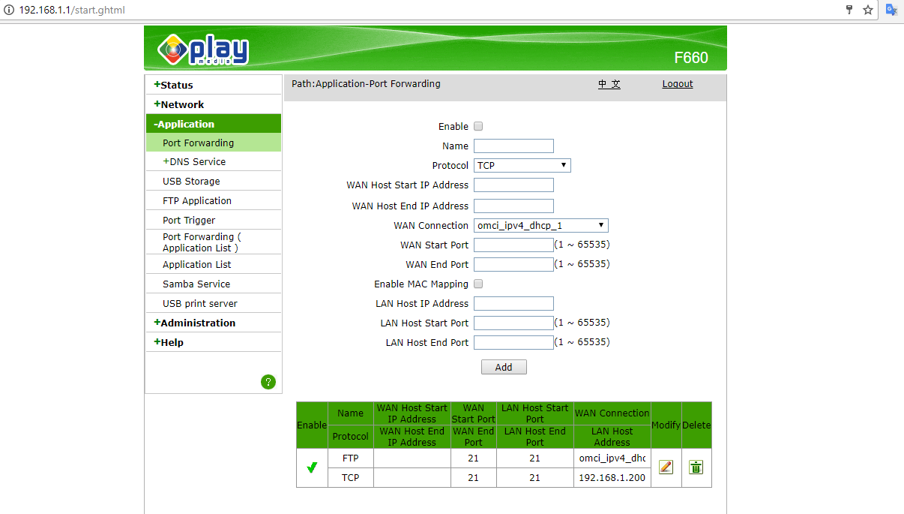Image resolution: width=904 pixels, height=514 pixels.
Task: Tick the Enable MAC Mapping checkbox
Action: [x=478, y=284]
